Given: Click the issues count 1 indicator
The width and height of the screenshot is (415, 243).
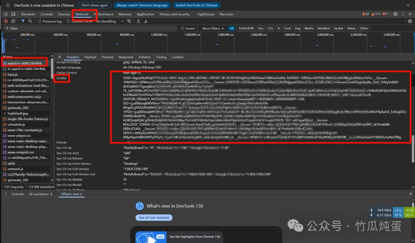Looking at the screenshot, I should coord(385,14).
